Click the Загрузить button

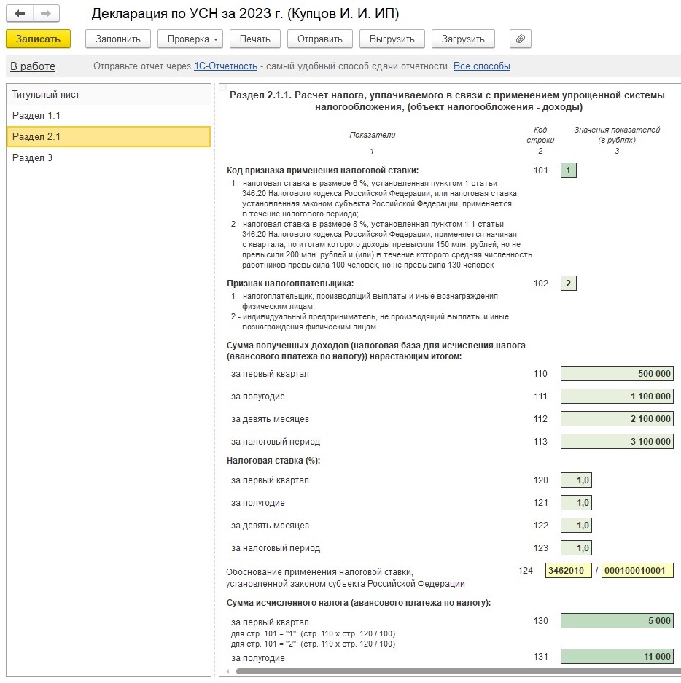(x=463, y=39)
